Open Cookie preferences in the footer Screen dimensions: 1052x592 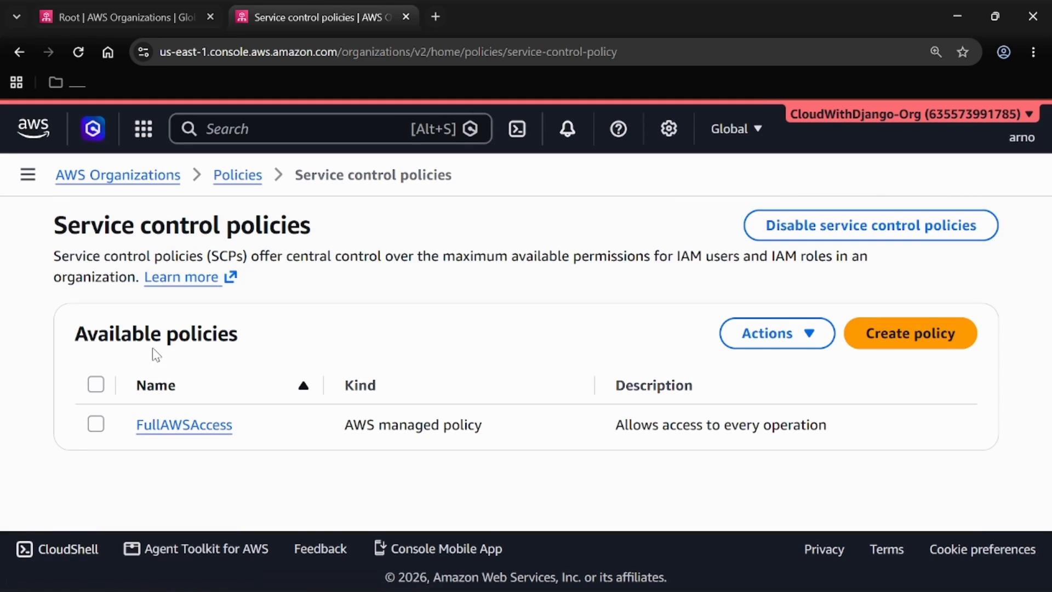click(x=982, y=549)
